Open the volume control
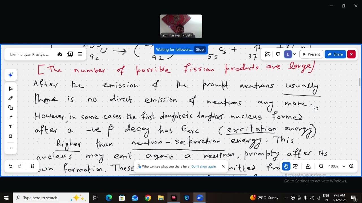 coord(312,198)
